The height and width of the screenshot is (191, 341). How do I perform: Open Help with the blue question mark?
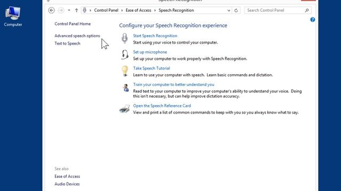(313, 20)
